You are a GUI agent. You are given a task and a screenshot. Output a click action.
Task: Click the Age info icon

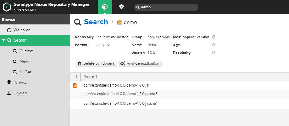coord(214,45)
